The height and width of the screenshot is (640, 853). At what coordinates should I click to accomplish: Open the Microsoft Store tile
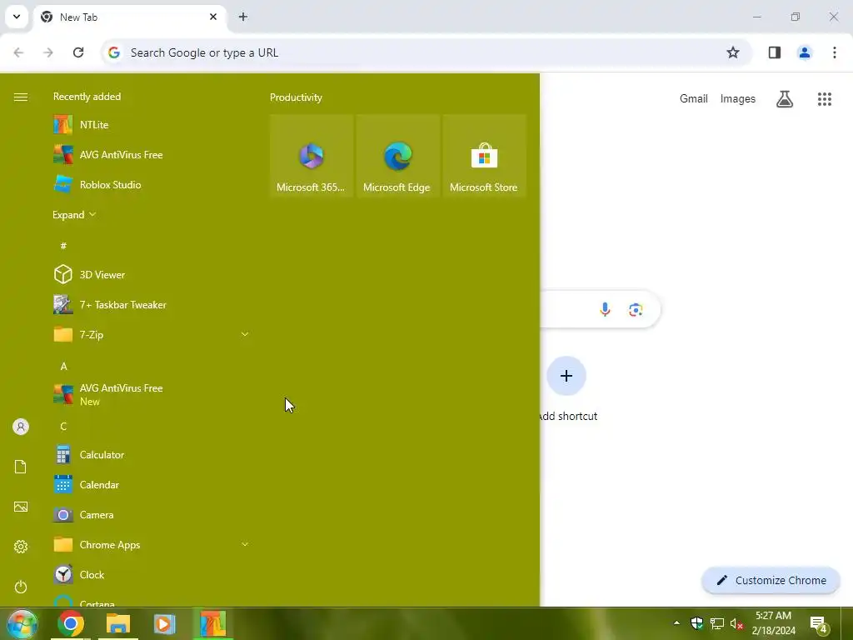pos(484,156)
